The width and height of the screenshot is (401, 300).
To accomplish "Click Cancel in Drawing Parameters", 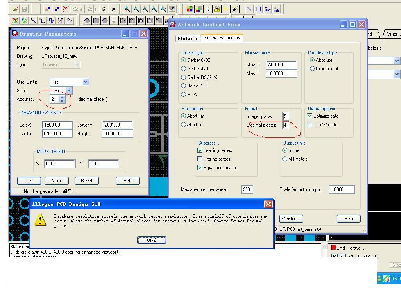I will [x=56, y=181].
